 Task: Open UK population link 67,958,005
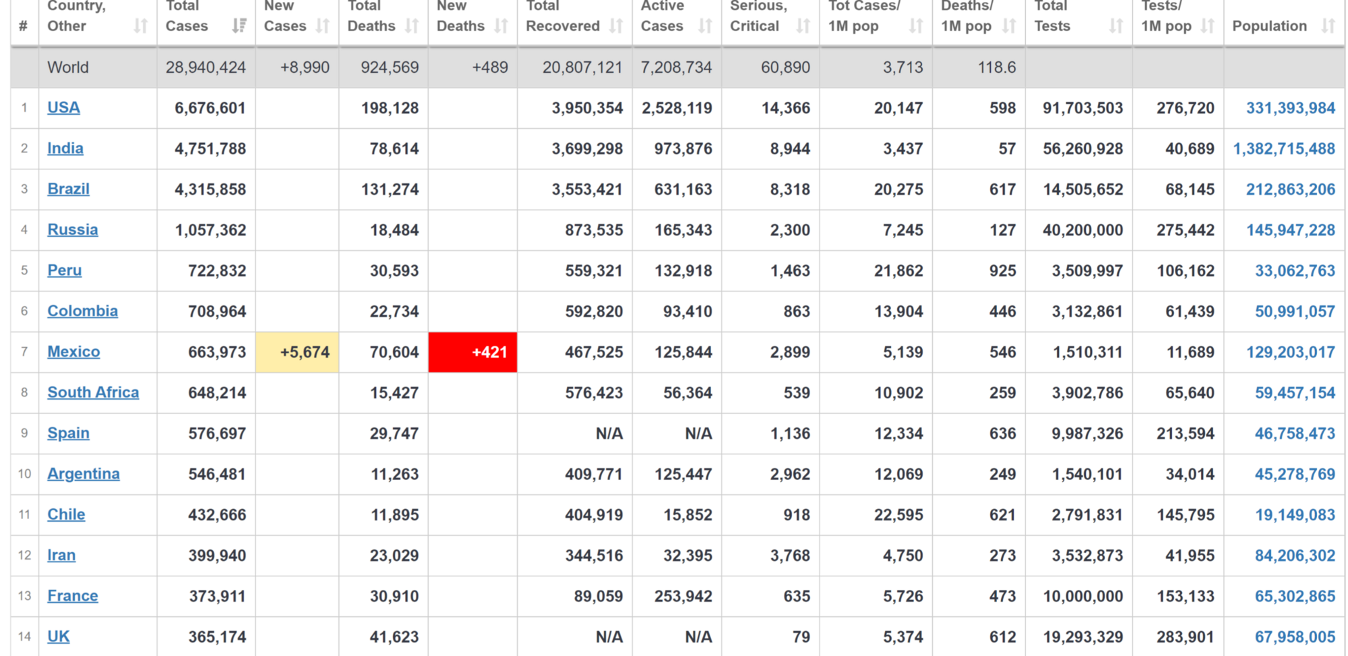[x=1295, y=636]
